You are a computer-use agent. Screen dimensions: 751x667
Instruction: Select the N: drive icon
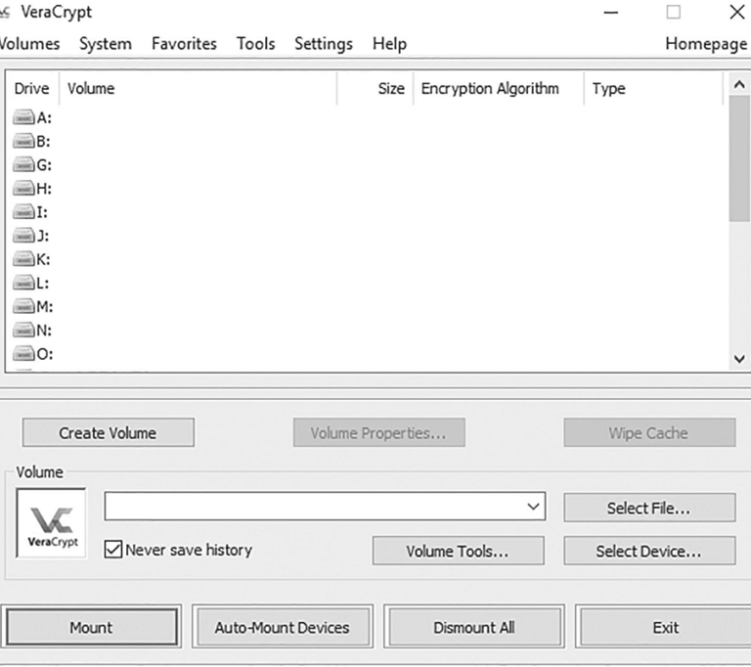[x=23, y=330]
